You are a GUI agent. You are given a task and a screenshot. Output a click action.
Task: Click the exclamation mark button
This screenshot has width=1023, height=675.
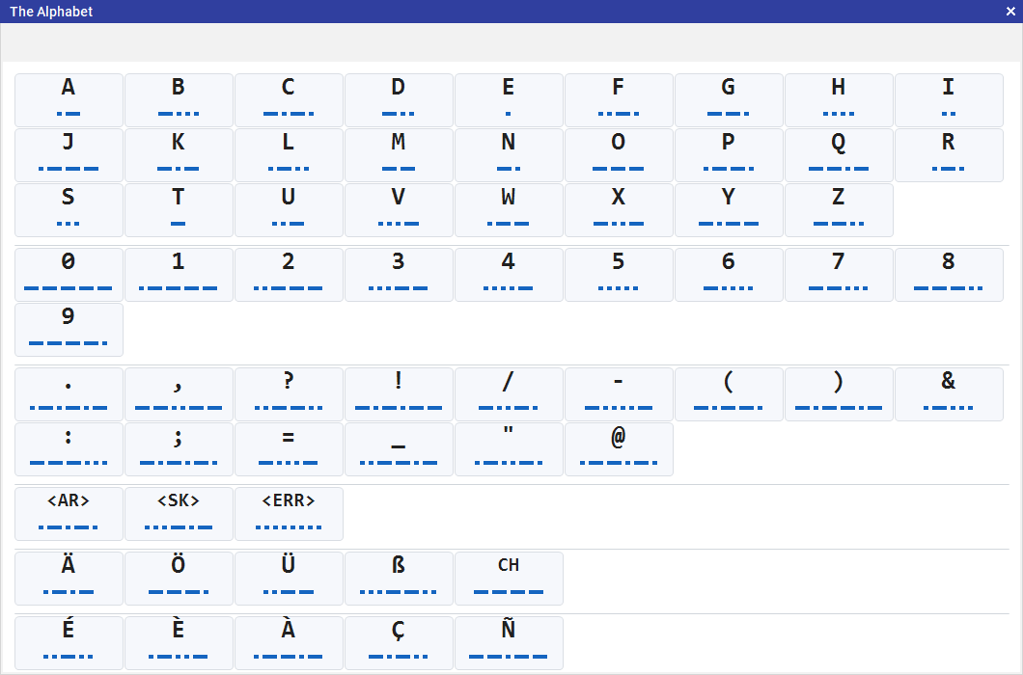tap(399, 394)
